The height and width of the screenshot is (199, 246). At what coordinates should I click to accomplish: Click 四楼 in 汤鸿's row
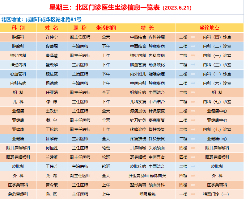click(183, 176)
